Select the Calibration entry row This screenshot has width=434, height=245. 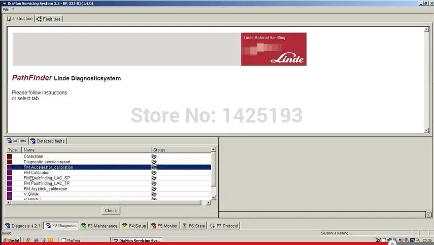coord(109,157)
